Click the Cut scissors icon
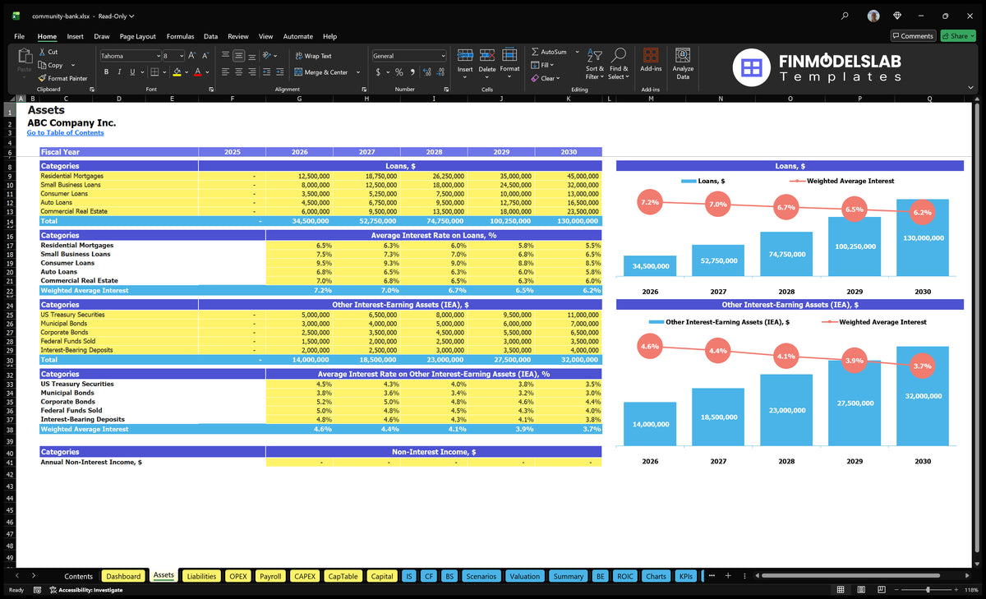 pyautogui.click(x=42, y=52)
